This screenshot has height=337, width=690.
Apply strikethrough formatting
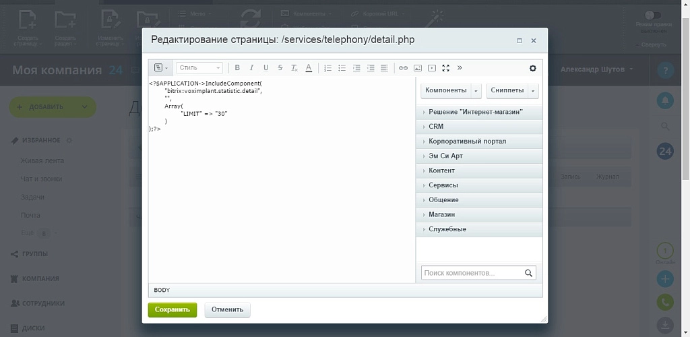pyautogui.click(x=280, y=68)
